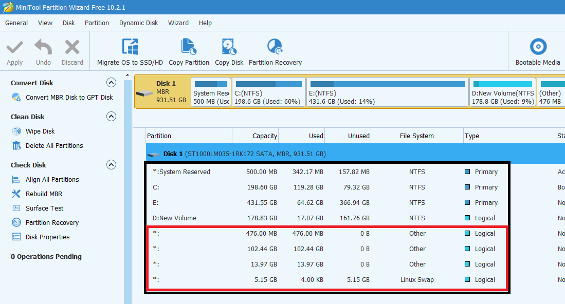Click the Primary type swatch of C: row
Image resolution: width=565 pixels, height=304 pixels.
click(467, 187)
